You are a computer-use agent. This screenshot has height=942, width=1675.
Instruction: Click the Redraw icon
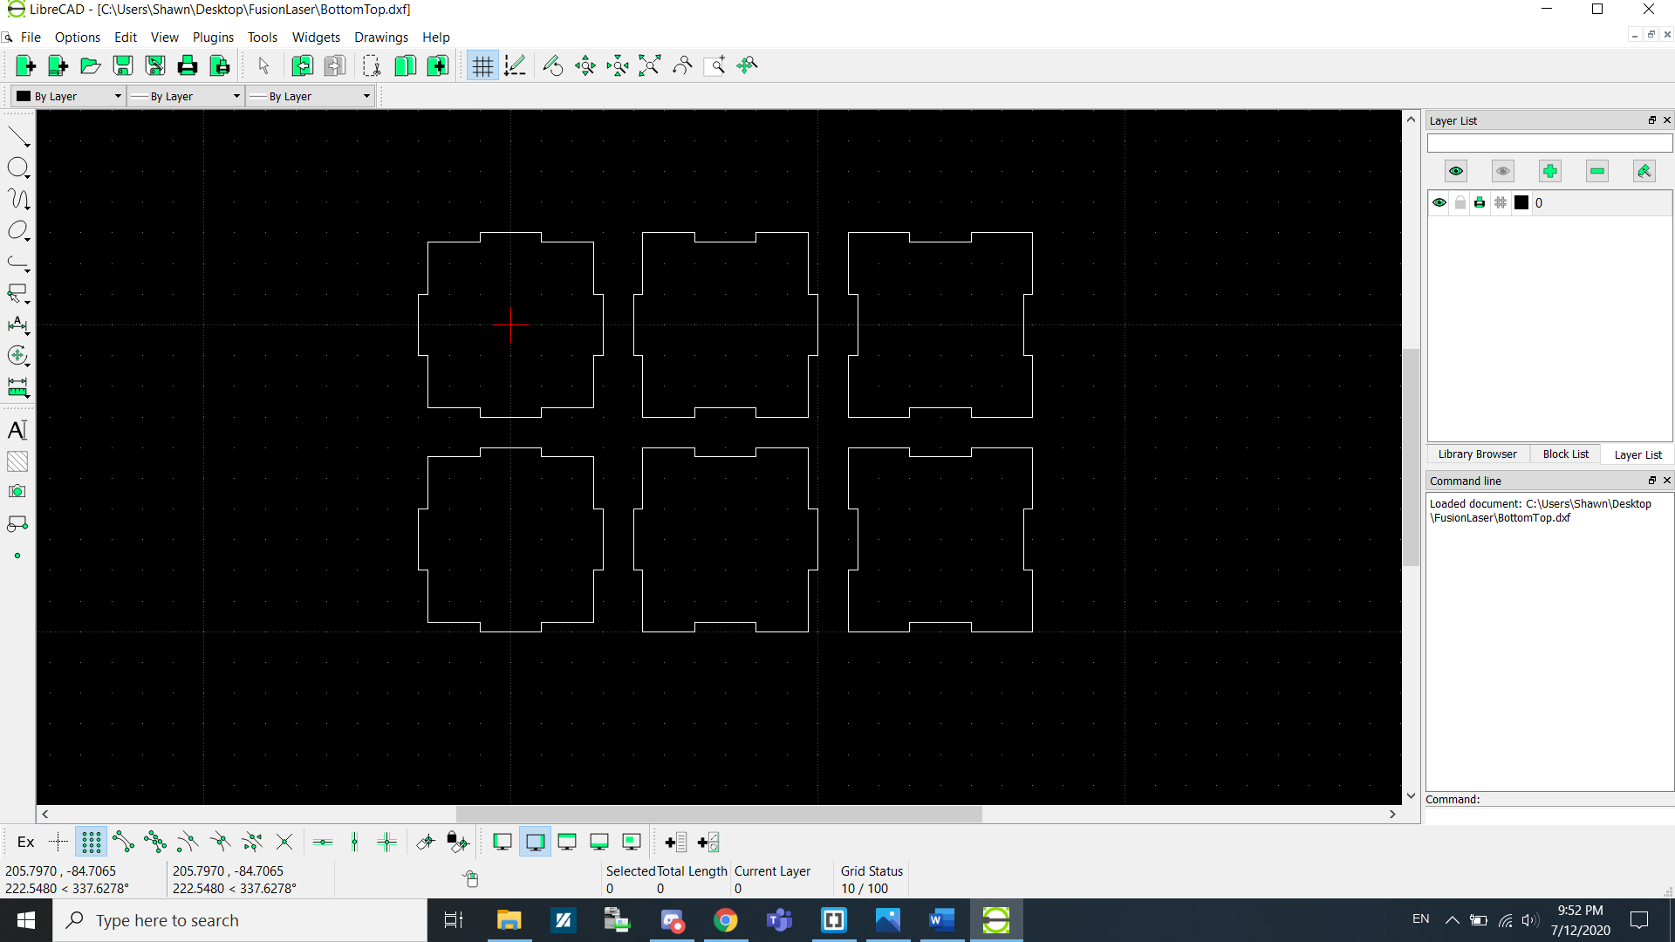point(553,65)
